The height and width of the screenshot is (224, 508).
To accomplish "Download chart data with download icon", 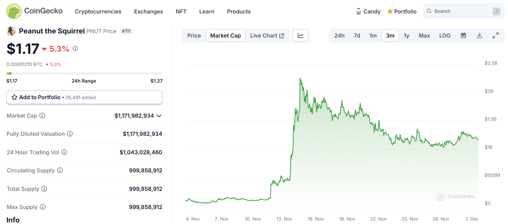I will [479, 35].
